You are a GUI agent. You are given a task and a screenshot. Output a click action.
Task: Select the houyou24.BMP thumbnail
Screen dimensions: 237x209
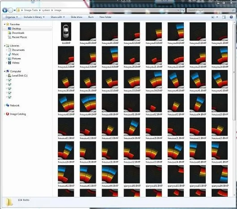[x=220, y=55]
